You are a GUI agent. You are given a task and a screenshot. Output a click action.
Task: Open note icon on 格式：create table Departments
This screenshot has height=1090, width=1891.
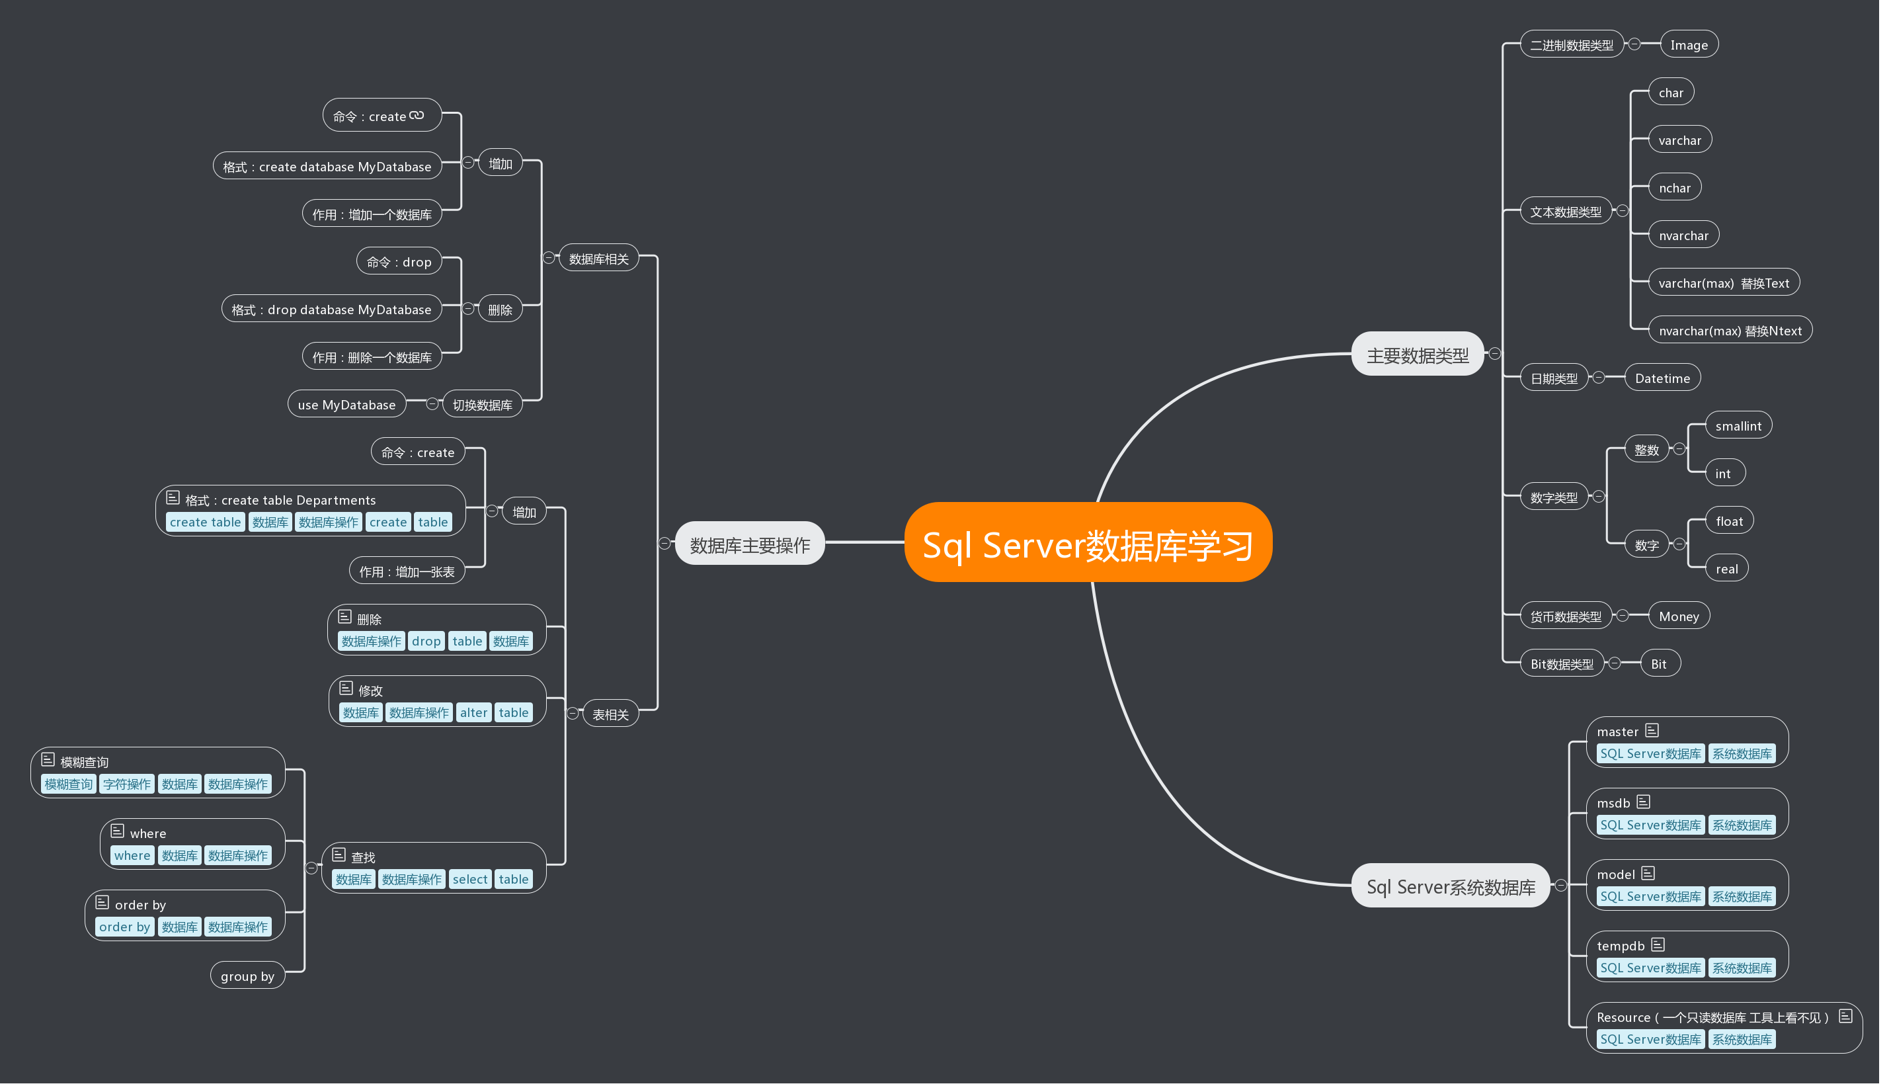(x=173, y=498)
